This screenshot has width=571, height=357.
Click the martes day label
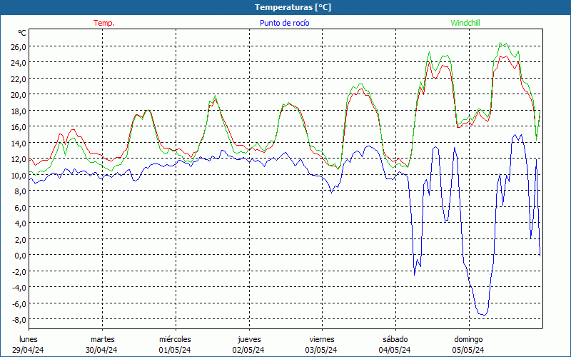click(x=102, y=339)
